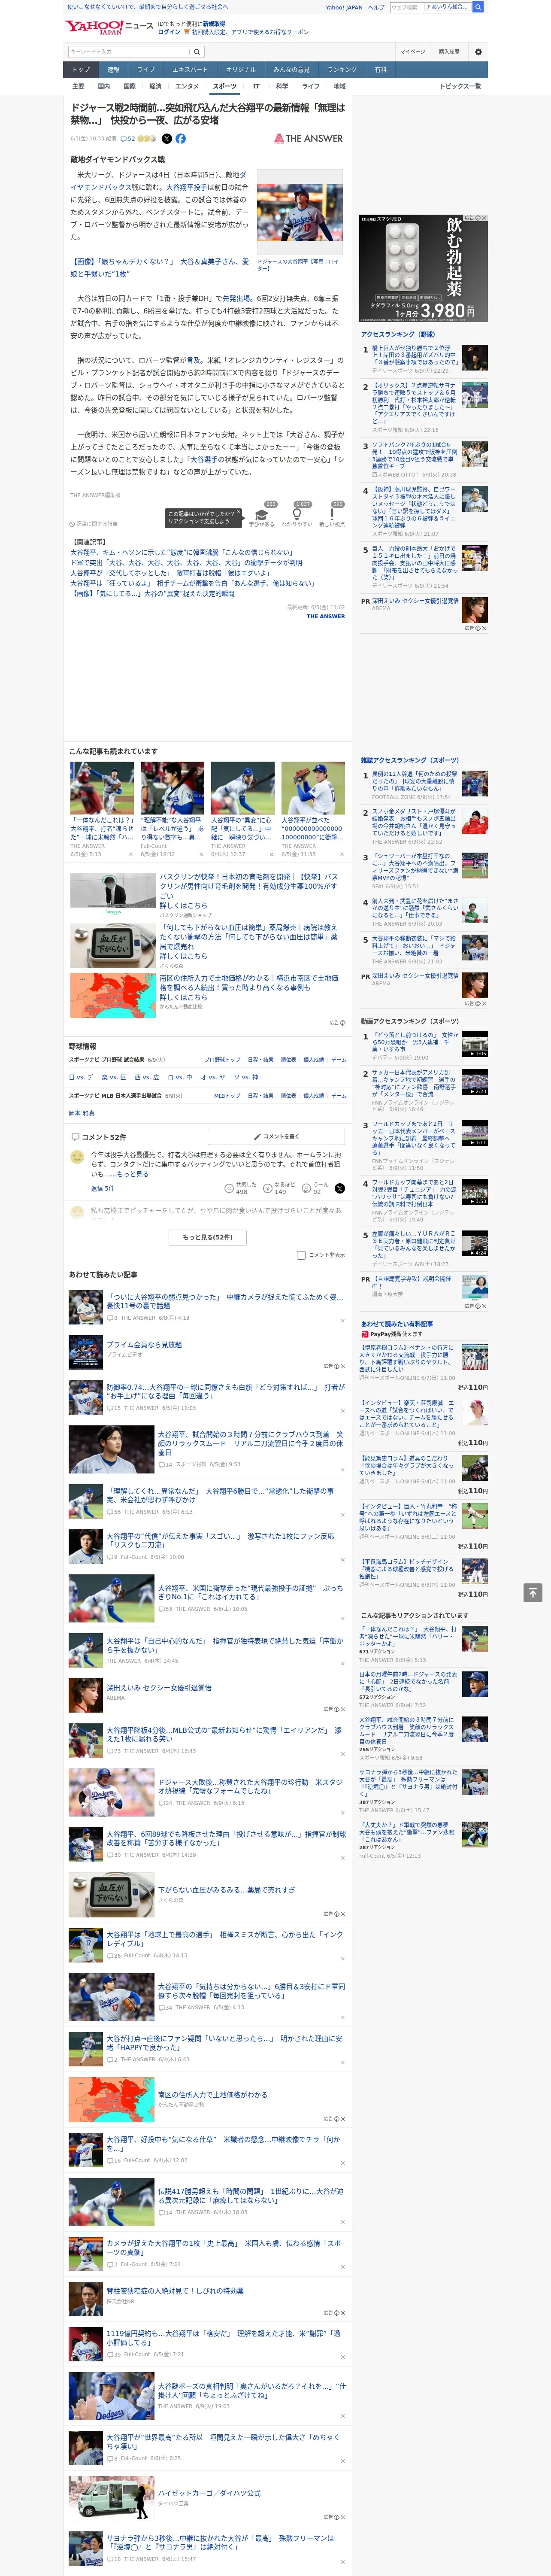Image resolution: width=551 pixels, height=2576 pixels.
Task: Select the 地域 category
Action: point(339,87)
